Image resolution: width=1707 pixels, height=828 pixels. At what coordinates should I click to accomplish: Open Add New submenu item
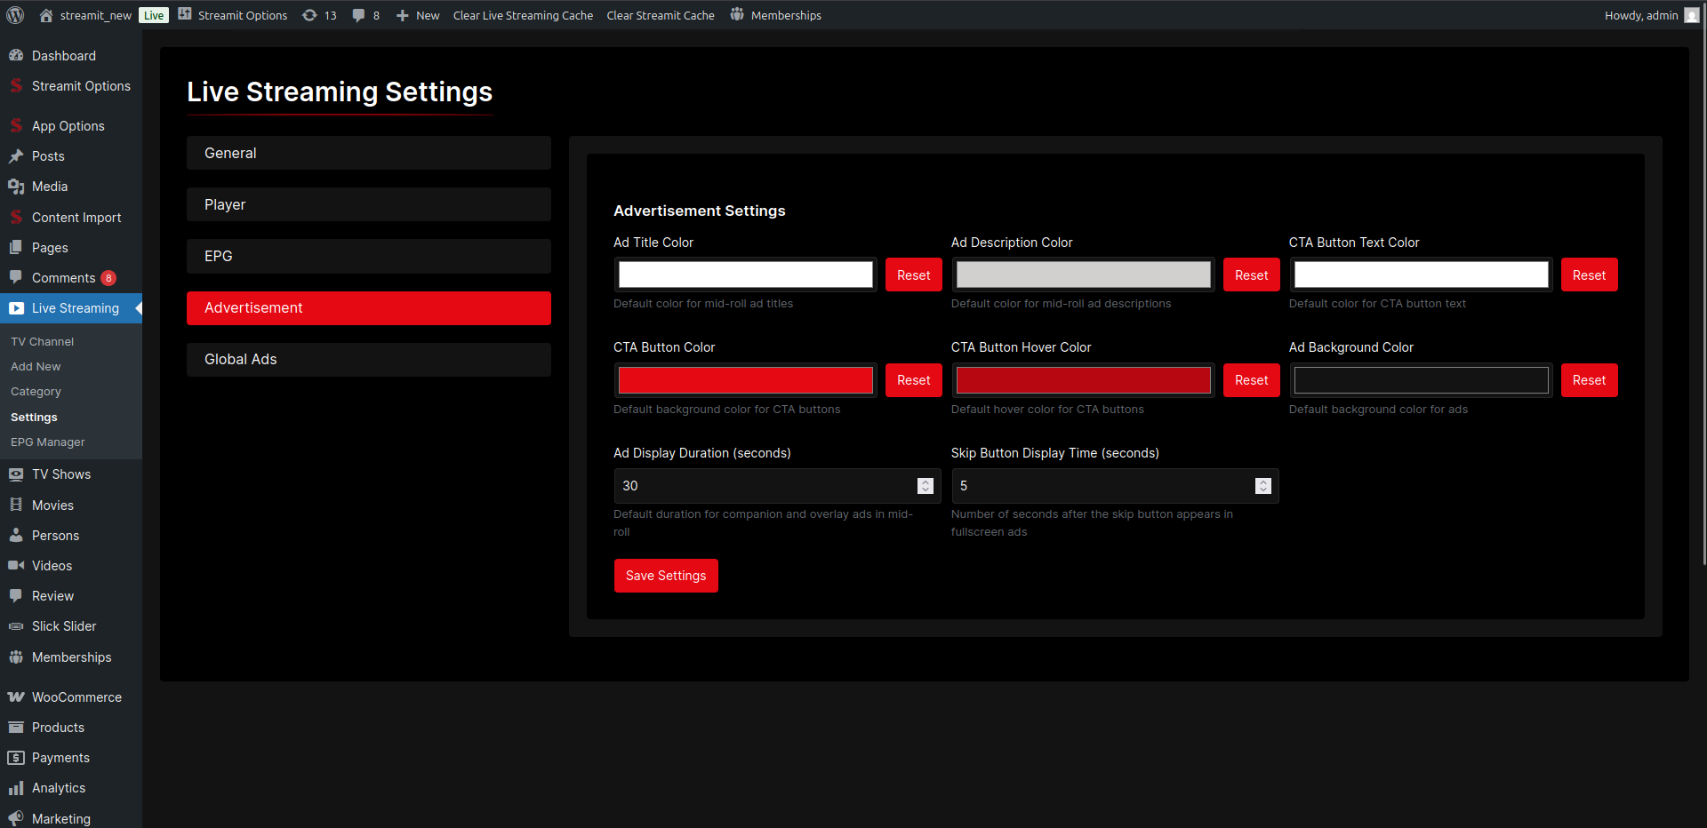click(36, 366)
